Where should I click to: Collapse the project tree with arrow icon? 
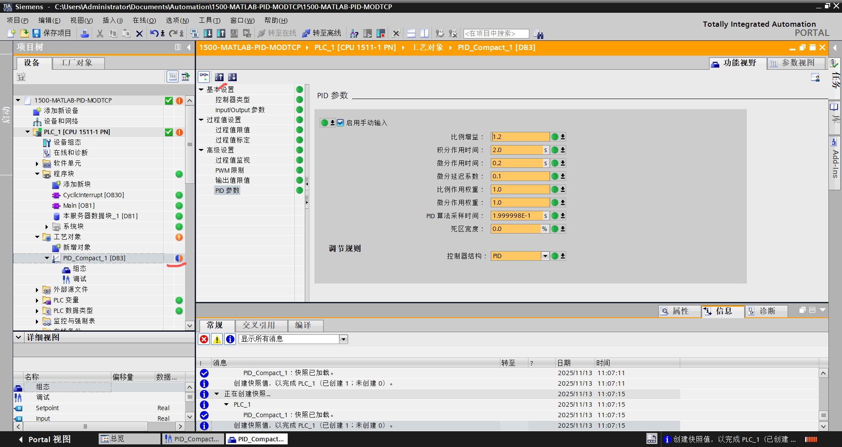(x=189, y=47)
